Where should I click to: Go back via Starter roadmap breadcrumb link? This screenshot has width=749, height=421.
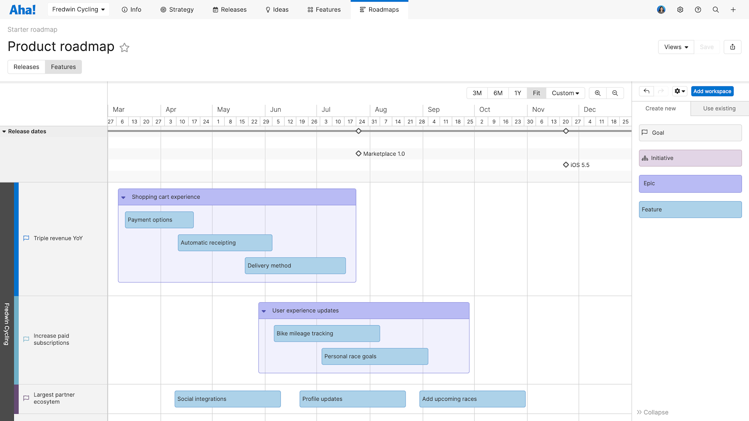pyautogui.click(x=32, y=29)
